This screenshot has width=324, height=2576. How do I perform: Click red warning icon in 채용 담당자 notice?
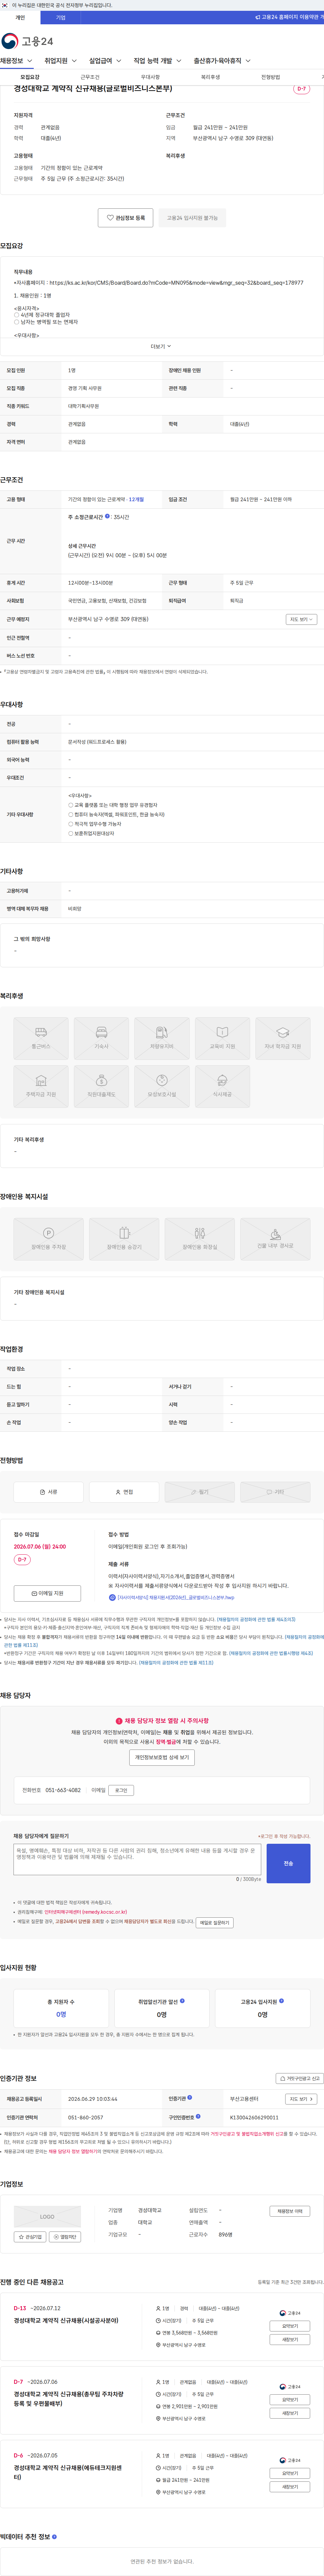(119, 1721)
